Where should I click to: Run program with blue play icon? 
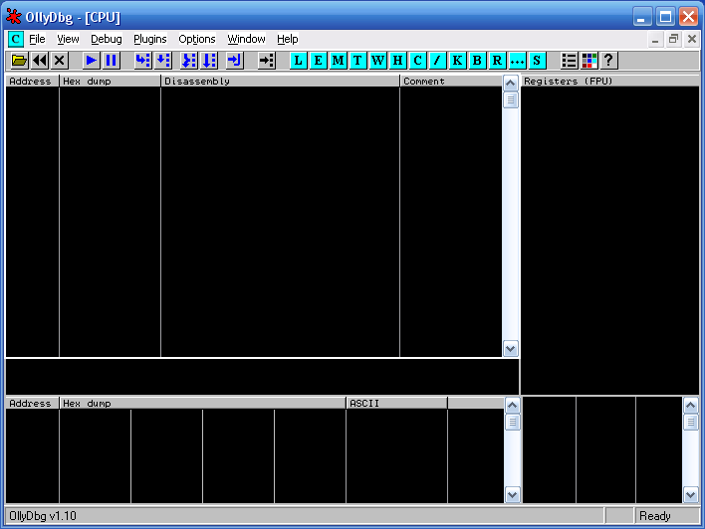(x=92, y=61)
